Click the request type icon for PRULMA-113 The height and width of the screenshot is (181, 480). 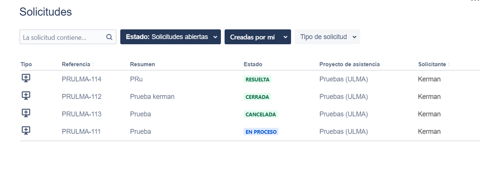(x=26, y=113)
